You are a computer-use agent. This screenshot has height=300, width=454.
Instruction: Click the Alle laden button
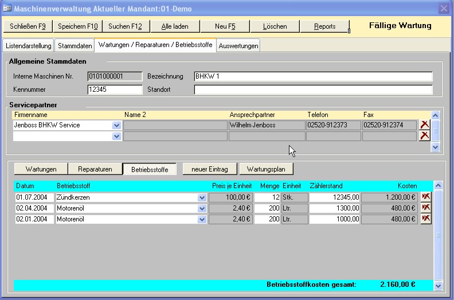tap(175, 26)
